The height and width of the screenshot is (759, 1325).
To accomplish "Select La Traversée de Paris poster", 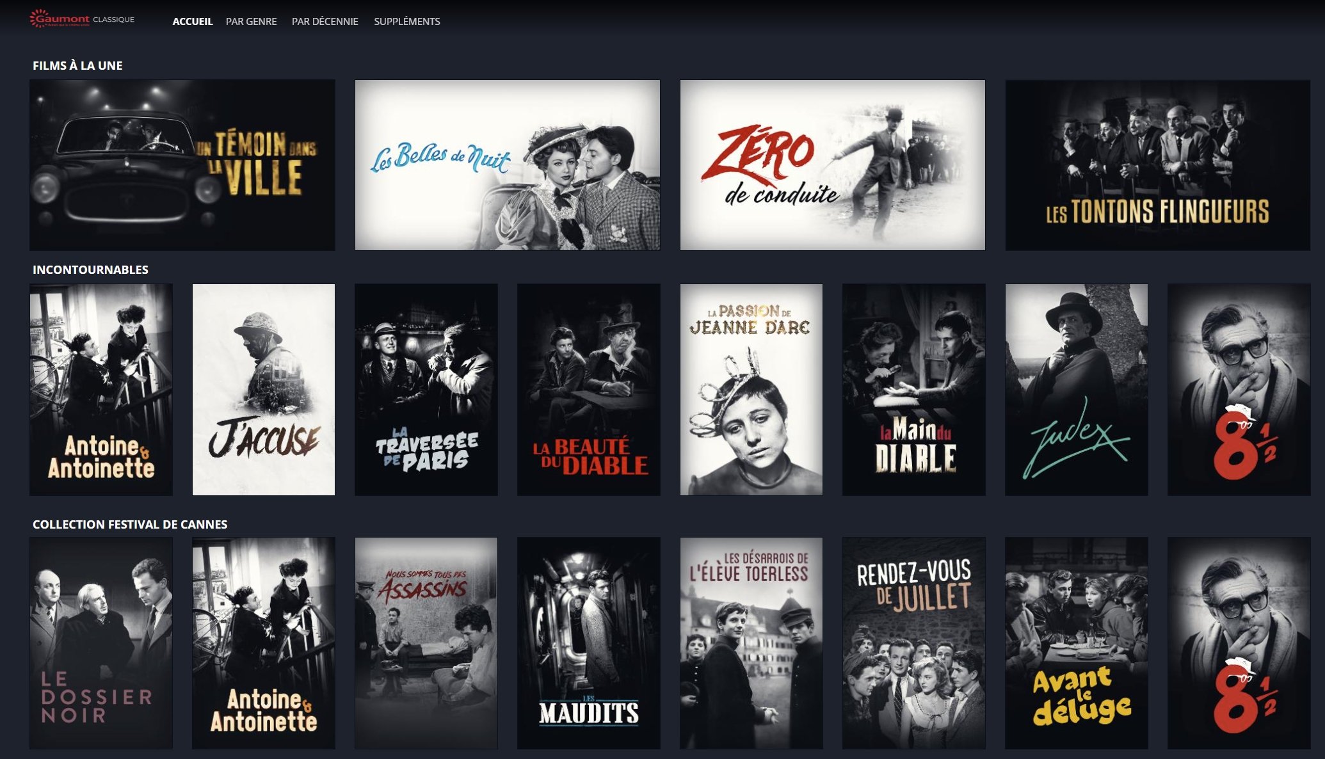I will [426, 389].
